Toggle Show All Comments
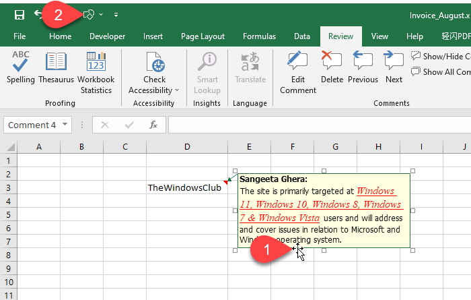471x300 pixels. click(x=441, y=72)
